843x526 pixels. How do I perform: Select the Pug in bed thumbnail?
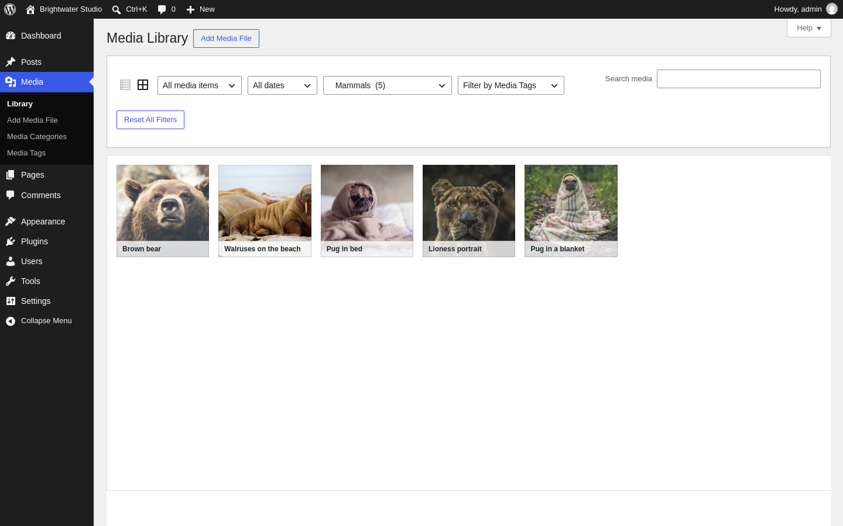coord(367,211)
